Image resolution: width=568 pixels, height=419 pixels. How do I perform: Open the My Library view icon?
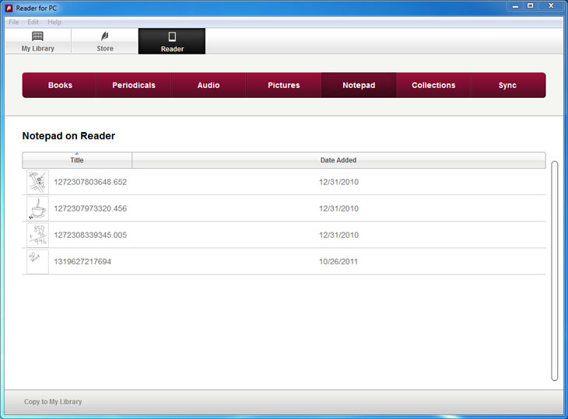pos(37,37)
